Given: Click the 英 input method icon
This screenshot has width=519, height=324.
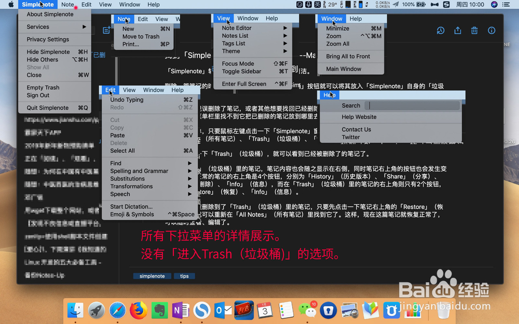Looking at the screenshot, I should click(x=317, y=4).
